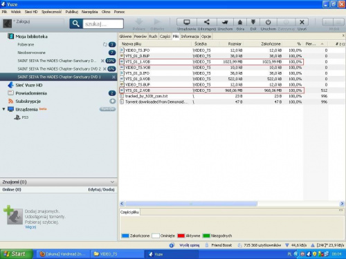346x259 pixels.
Task: Select the tracked_by_h33t_com.txt file row
Action: coord(232,96)
